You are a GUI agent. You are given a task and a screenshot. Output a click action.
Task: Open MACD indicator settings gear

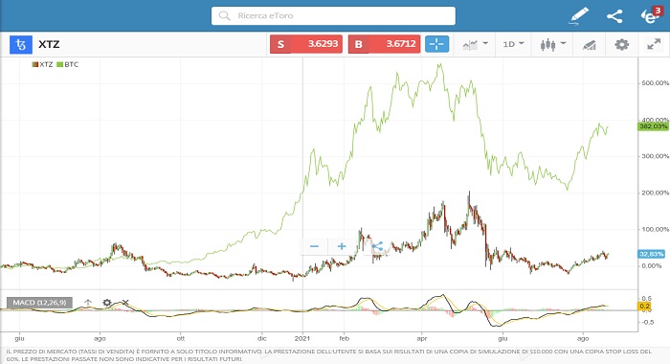click(107, 303)
